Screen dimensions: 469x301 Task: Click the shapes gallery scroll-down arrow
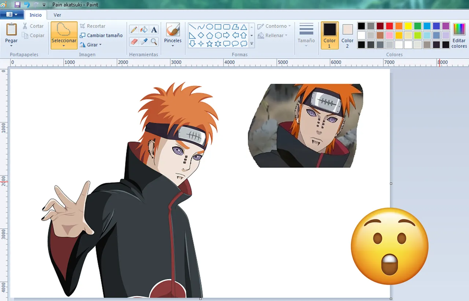pos(252,35)
